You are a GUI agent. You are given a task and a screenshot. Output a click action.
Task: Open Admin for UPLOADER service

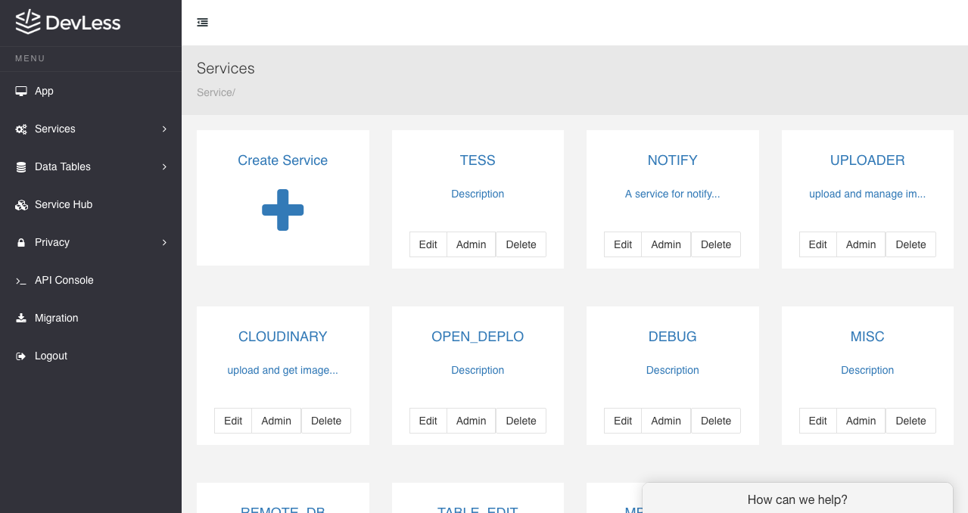pos(861,244)
